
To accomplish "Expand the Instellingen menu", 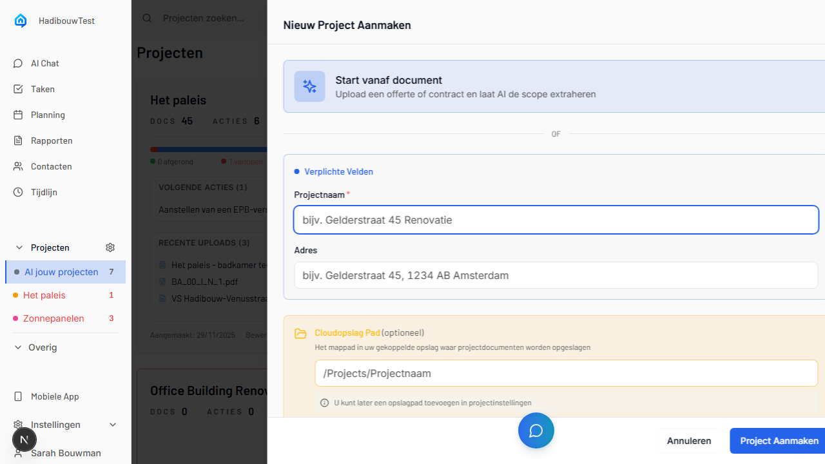I will (x=113, y=425).
